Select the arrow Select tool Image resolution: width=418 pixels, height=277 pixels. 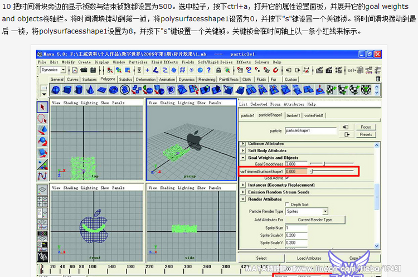click(42, 107)
